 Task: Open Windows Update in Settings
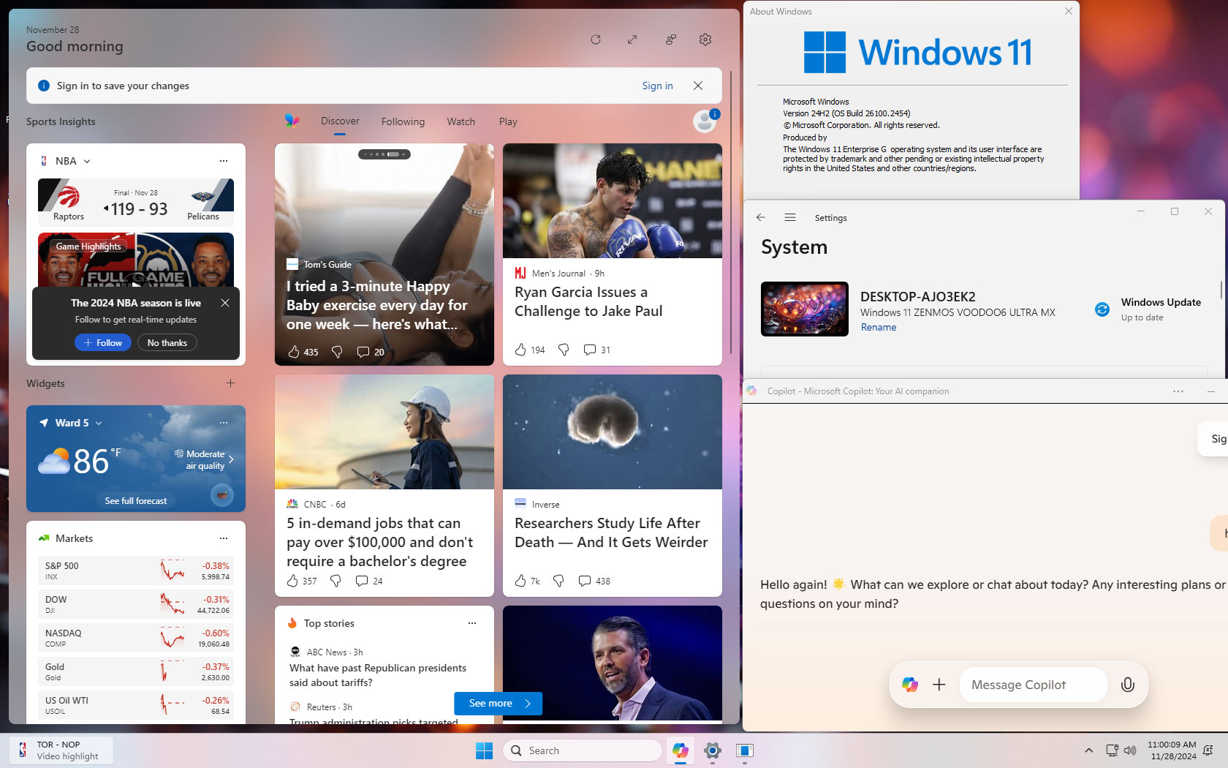click(x=1148, y=309)
